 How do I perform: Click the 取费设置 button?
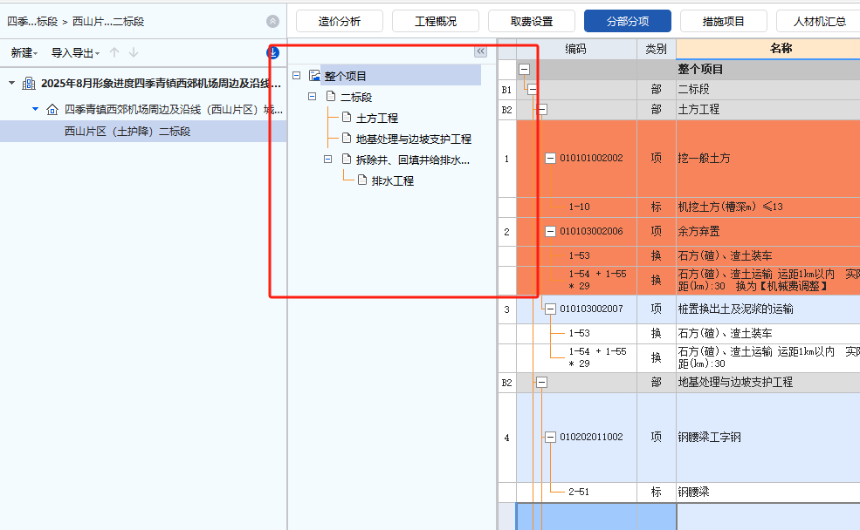pyautogui.click(x=531, y=20)
